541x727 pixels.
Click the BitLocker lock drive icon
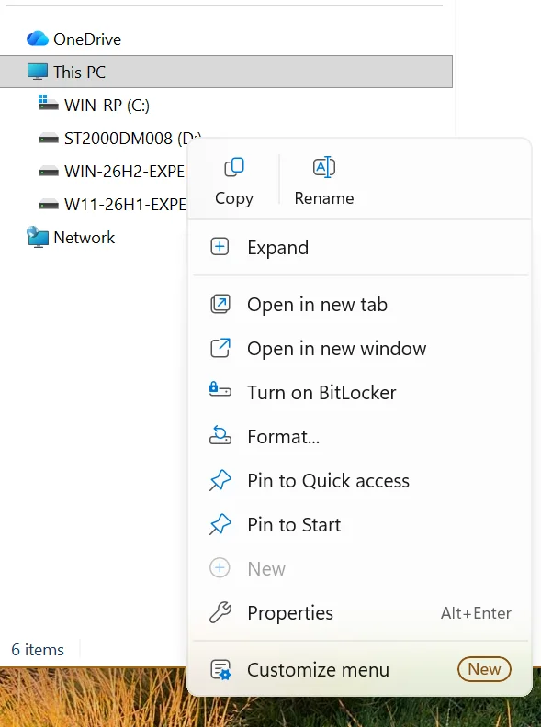[x=220, y=389]
